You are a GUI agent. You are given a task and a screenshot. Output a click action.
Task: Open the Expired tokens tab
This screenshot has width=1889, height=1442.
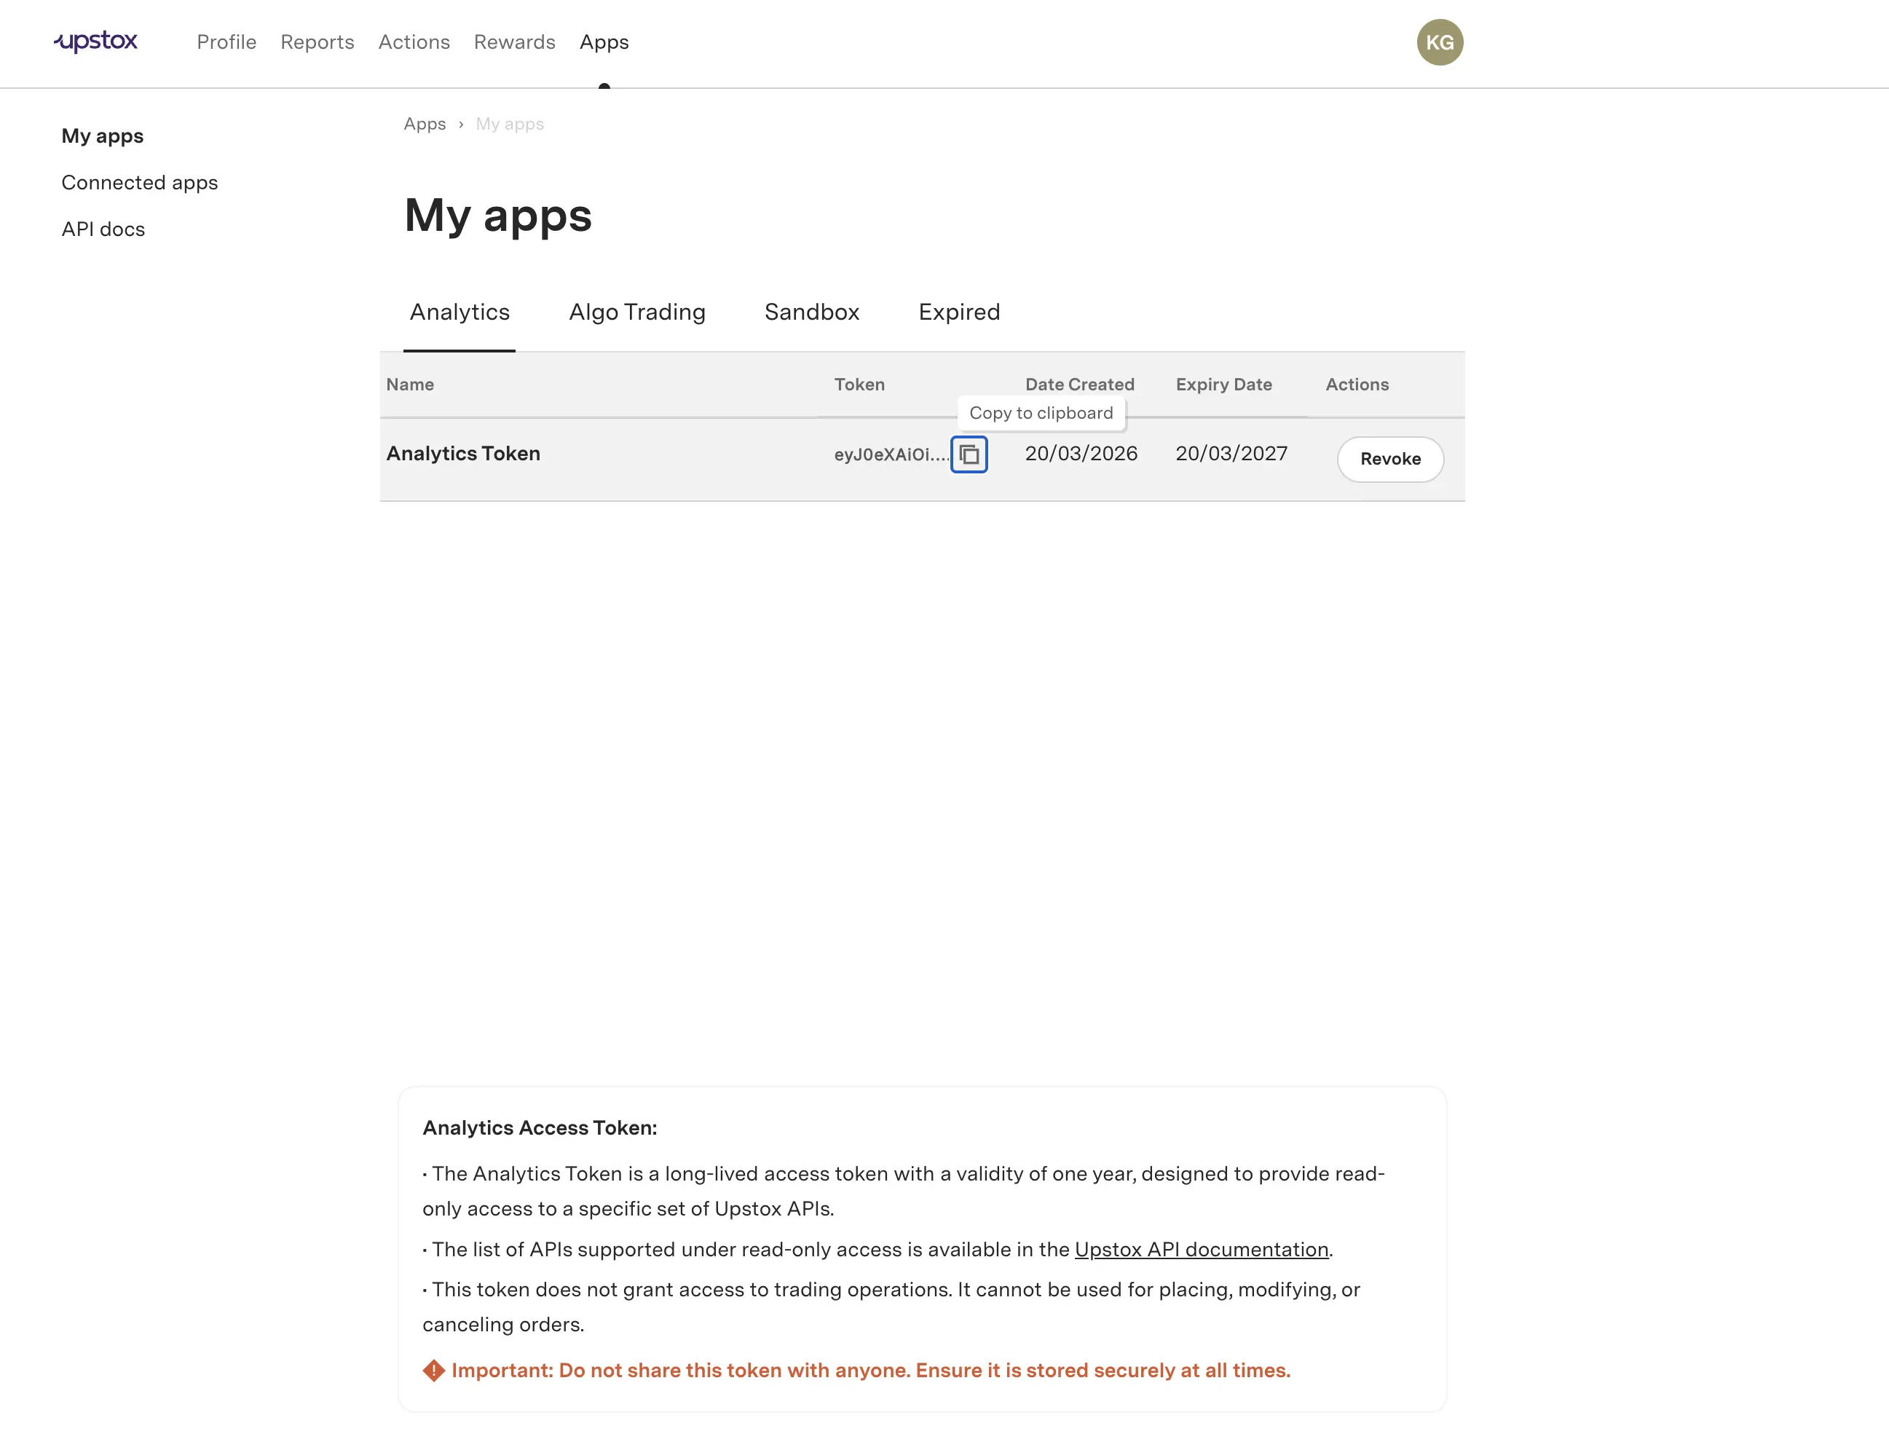pyautogui.click(x=958, y=312)
